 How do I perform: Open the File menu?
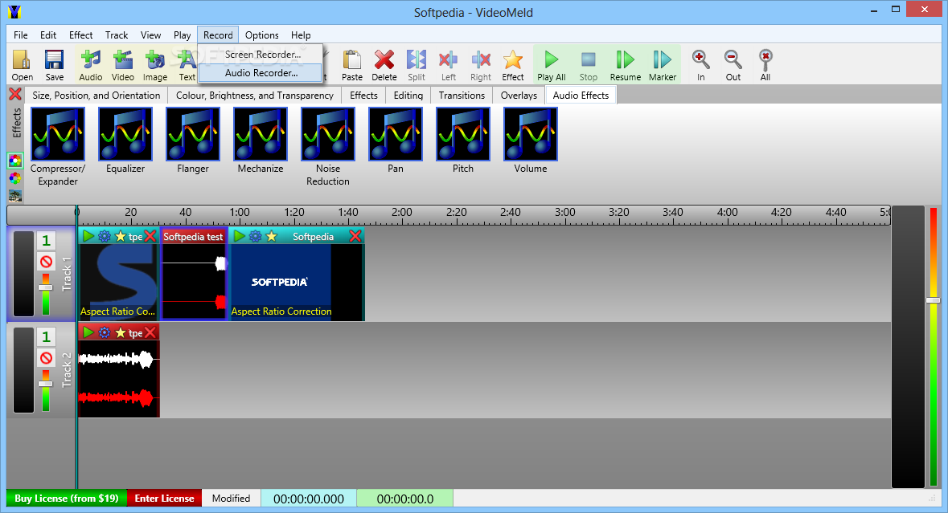point(21,35)
